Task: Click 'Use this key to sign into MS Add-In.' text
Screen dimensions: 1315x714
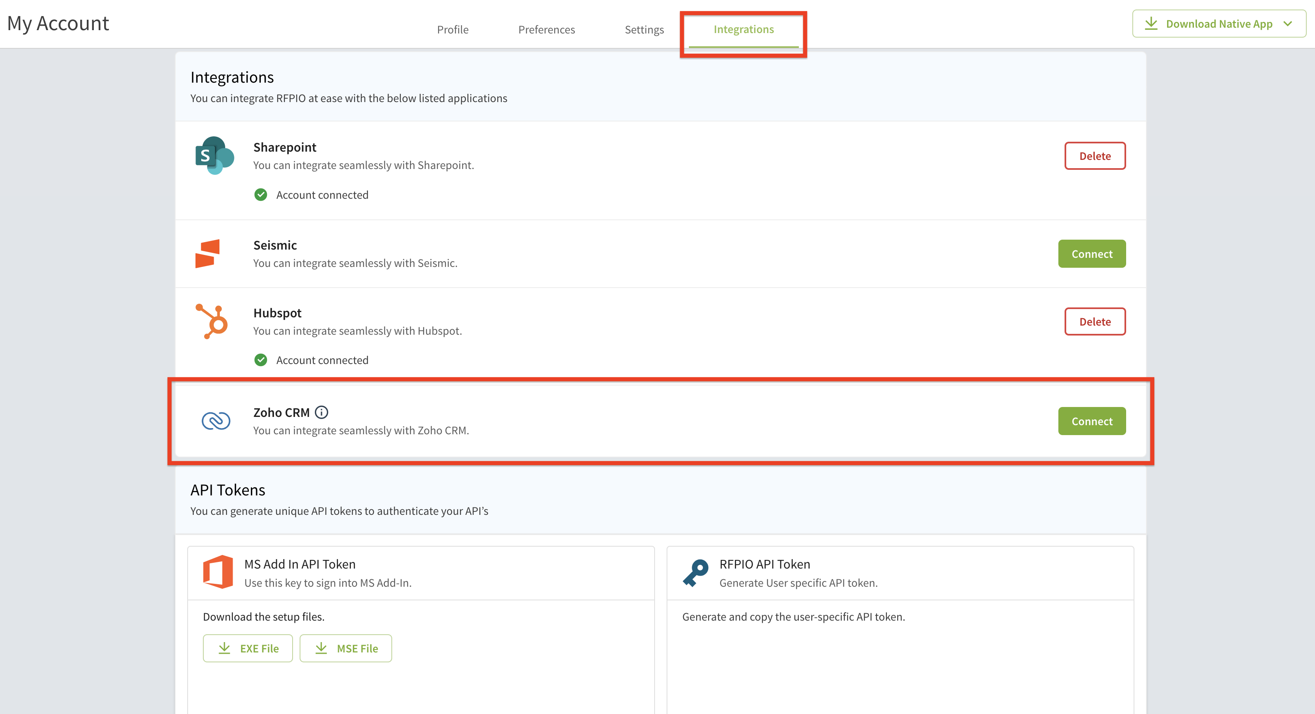Action: 328,583
